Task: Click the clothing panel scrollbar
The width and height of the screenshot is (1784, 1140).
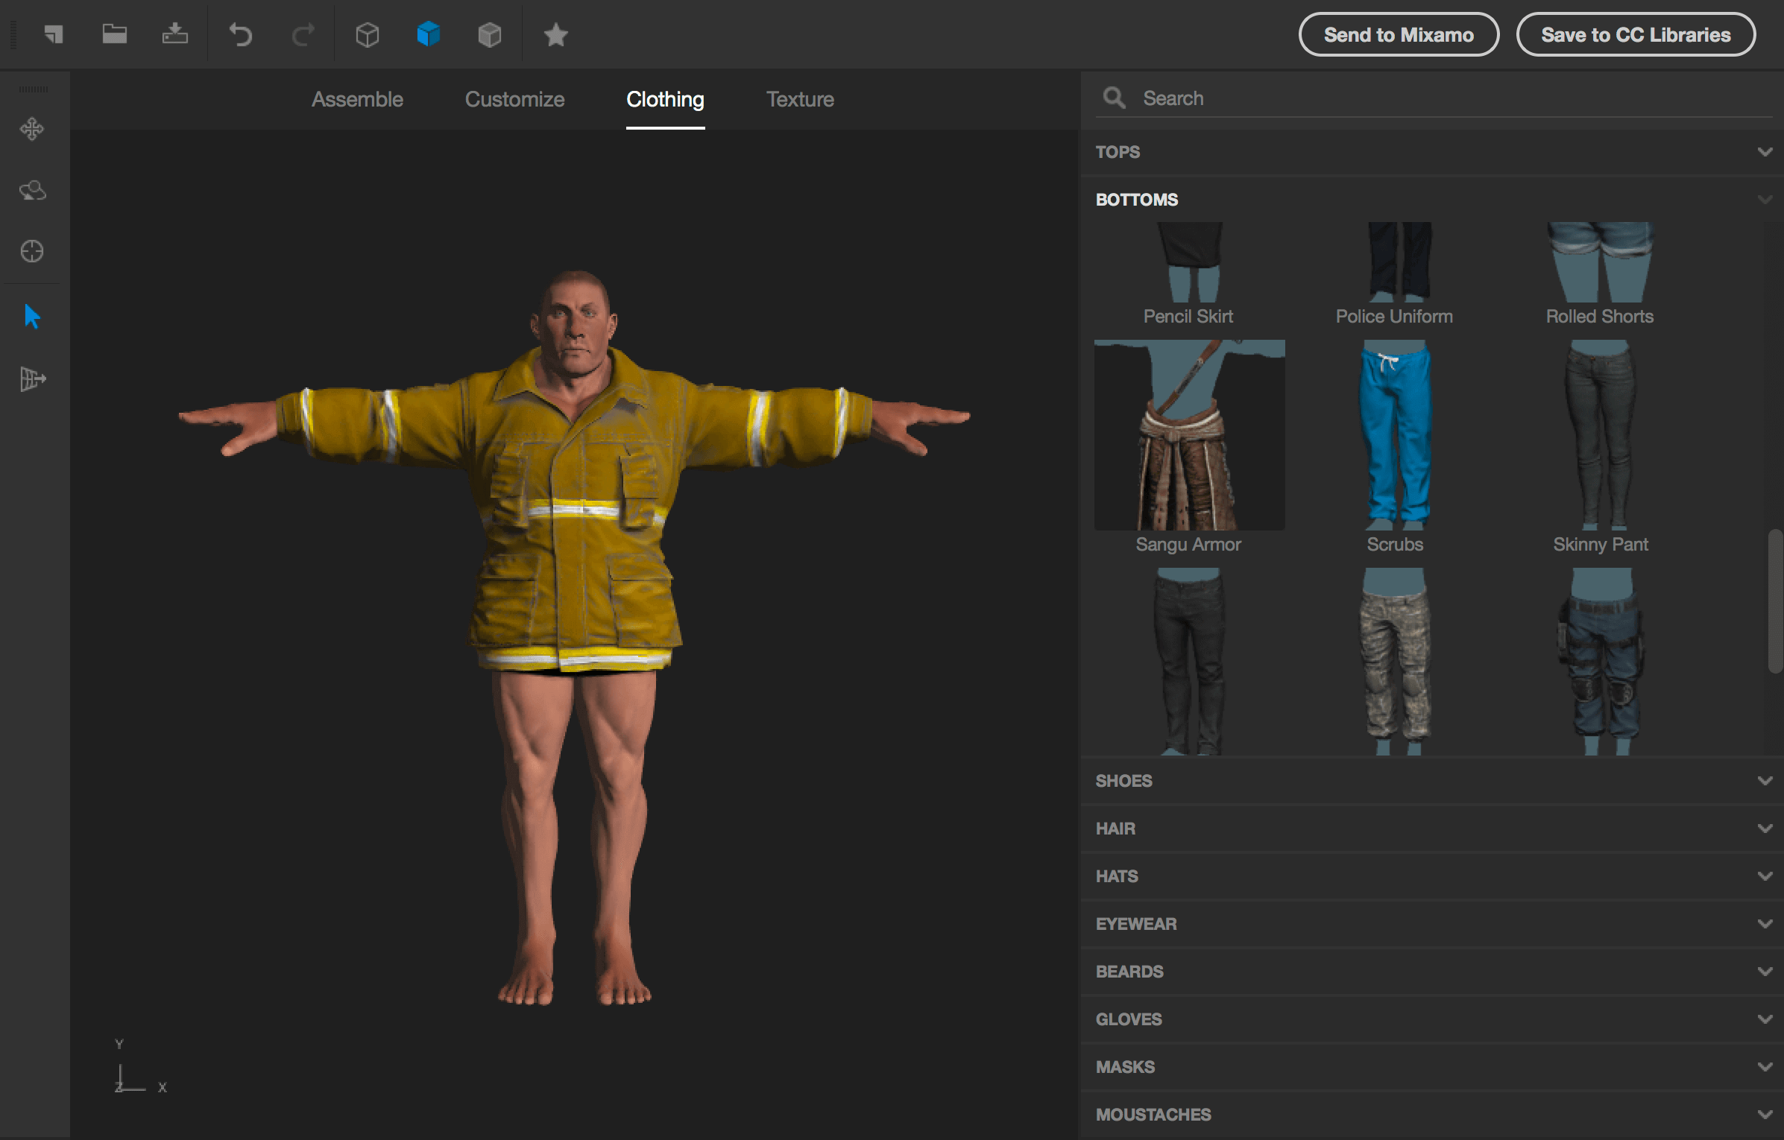Action: pyautogui.click(x=1775, y=601)
